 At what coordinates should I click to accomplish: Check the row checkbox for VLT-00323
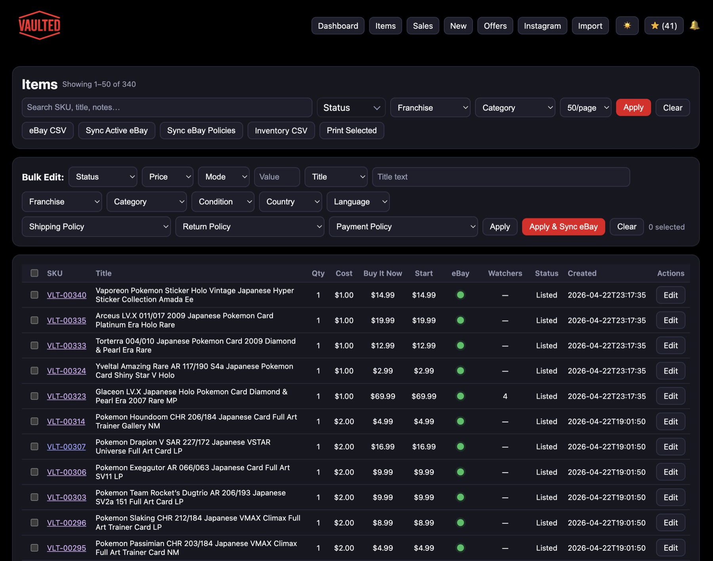34,396
